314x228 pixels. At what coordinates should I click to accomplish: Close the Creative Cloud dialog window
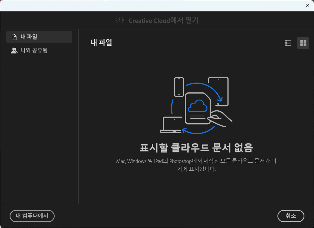click(x=307, y=6)
